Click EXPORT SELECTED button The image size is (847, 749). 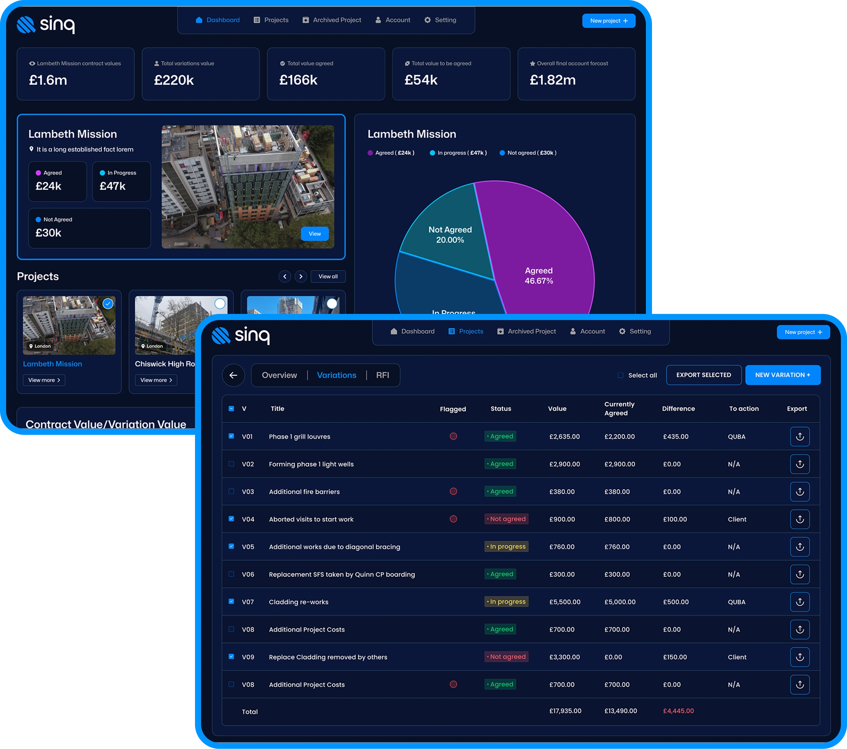[704, 375]
